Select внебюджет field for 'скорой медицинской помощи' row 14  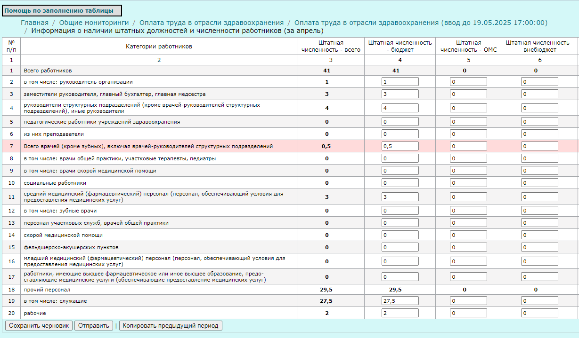pyautogui.click(x=539, y=235)
